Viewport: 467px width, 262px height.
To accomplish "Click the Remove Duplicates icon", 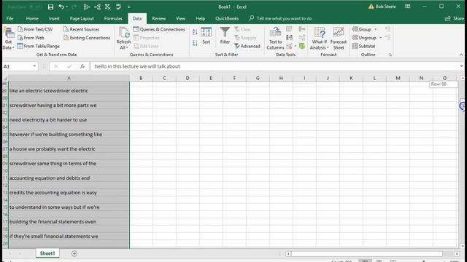I will coord(289,38).
